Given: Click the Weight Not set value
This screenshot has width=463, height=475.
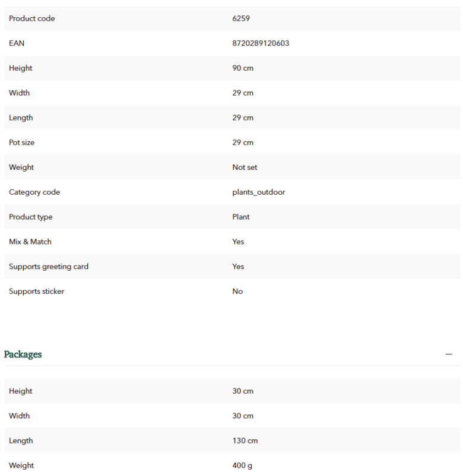Looking at the screenshot, I should [245, 167].
